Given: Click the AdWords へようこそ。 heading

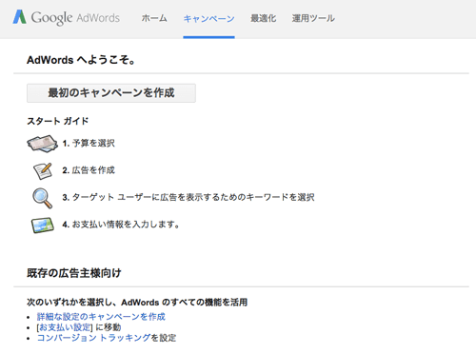Looking at the screenshot, I should click(x=81, y=60).
